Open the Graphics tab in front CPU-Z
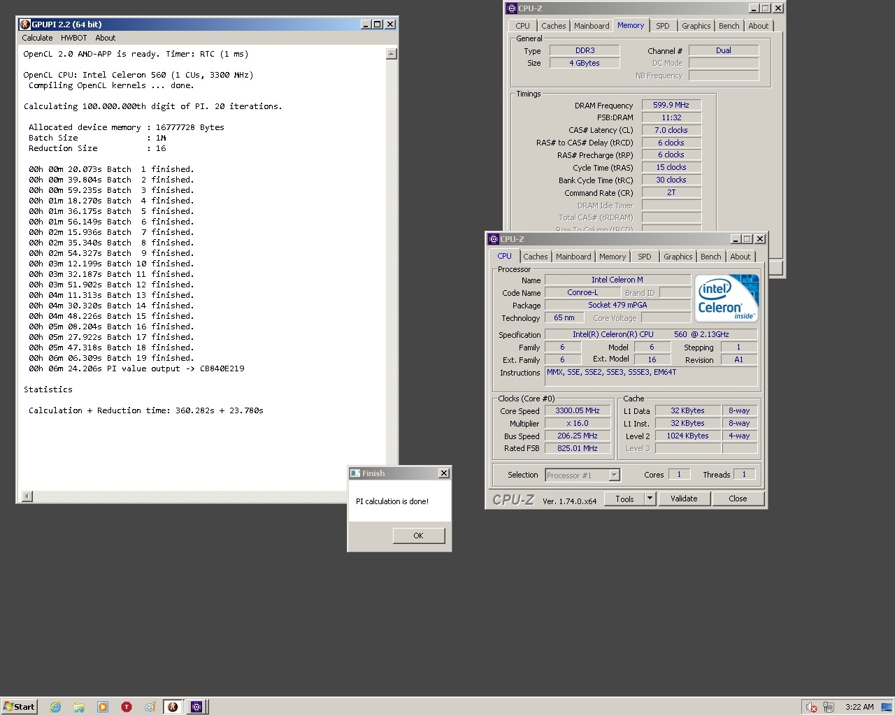The height and width of the screenshot is (716, 895). (x=678, y=257)
